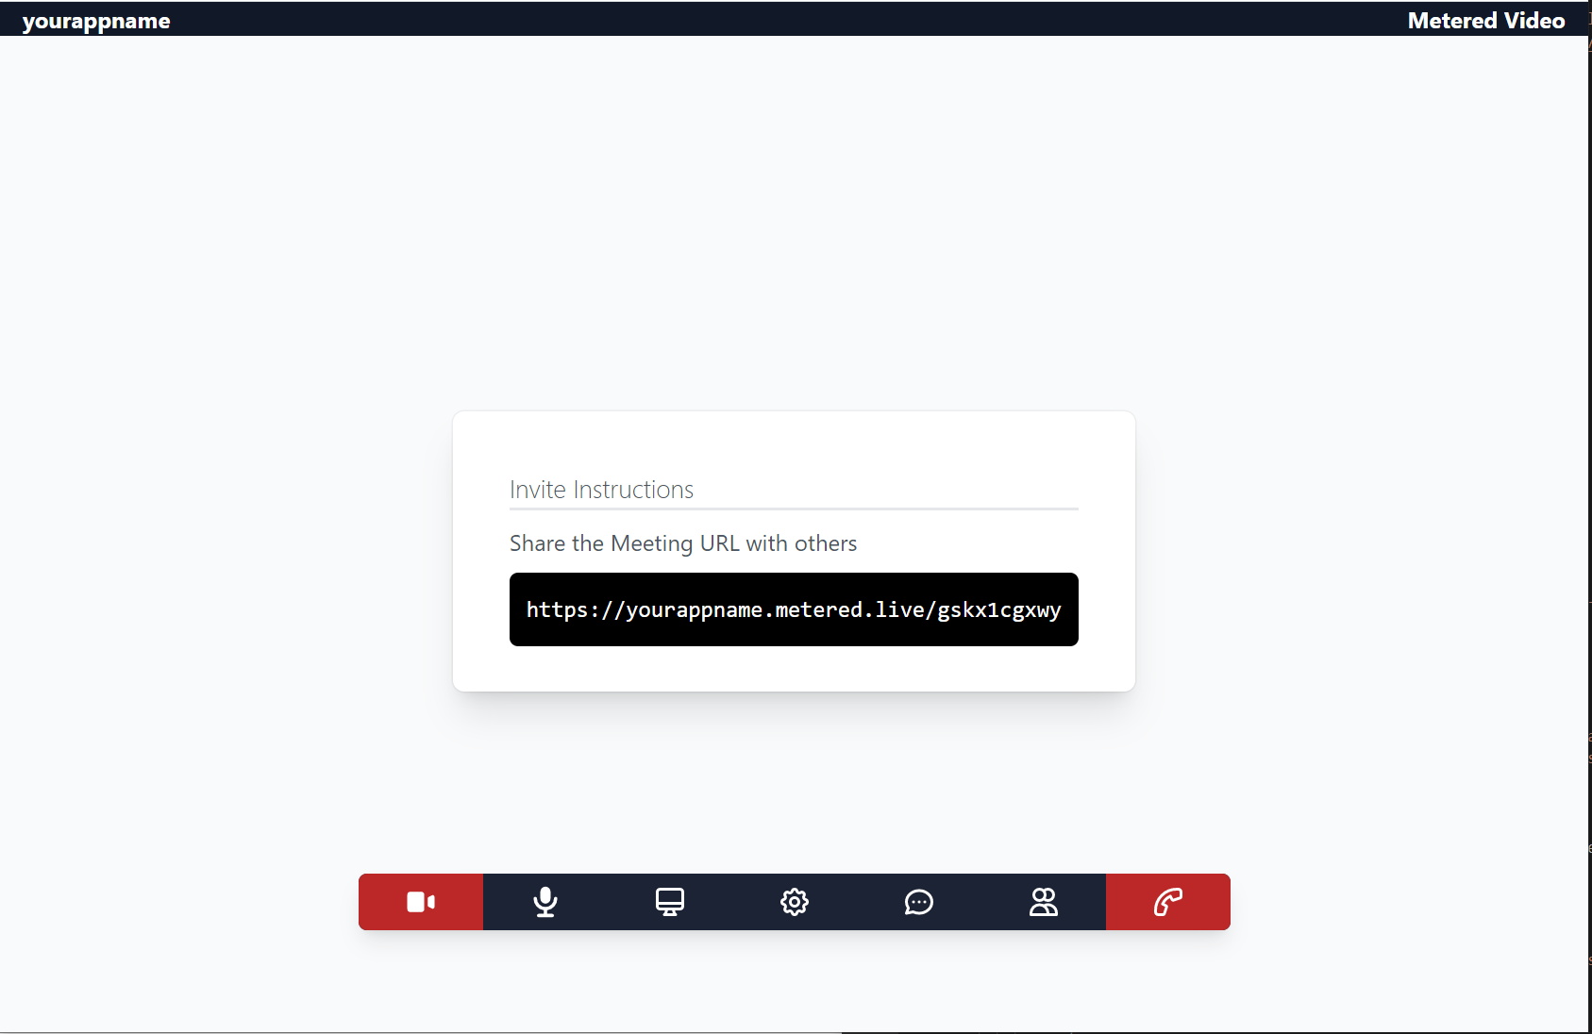1592x1034 pixels.
Task: Hang up the call
Action: point(1168,902)
